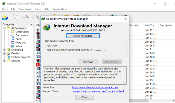
Task: Click the Stop toolbar icon
Action: tap(25, 17)
